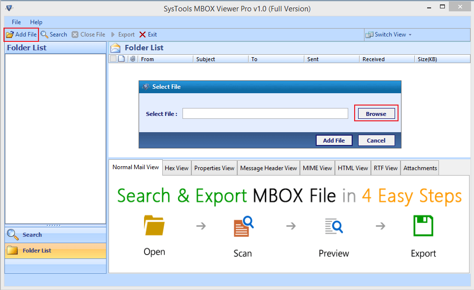Viewport: 474px width, 290px height.
Task: Sort mail list by Size(KB) column
Action: pyautogui.click(x=442, y=59)
